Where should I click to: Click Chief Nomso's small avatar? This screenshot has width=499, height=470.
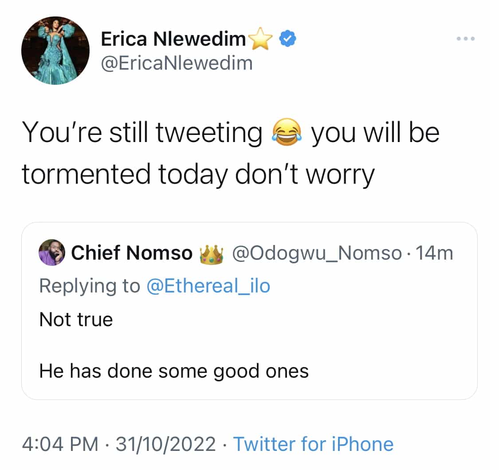point(52,253)
